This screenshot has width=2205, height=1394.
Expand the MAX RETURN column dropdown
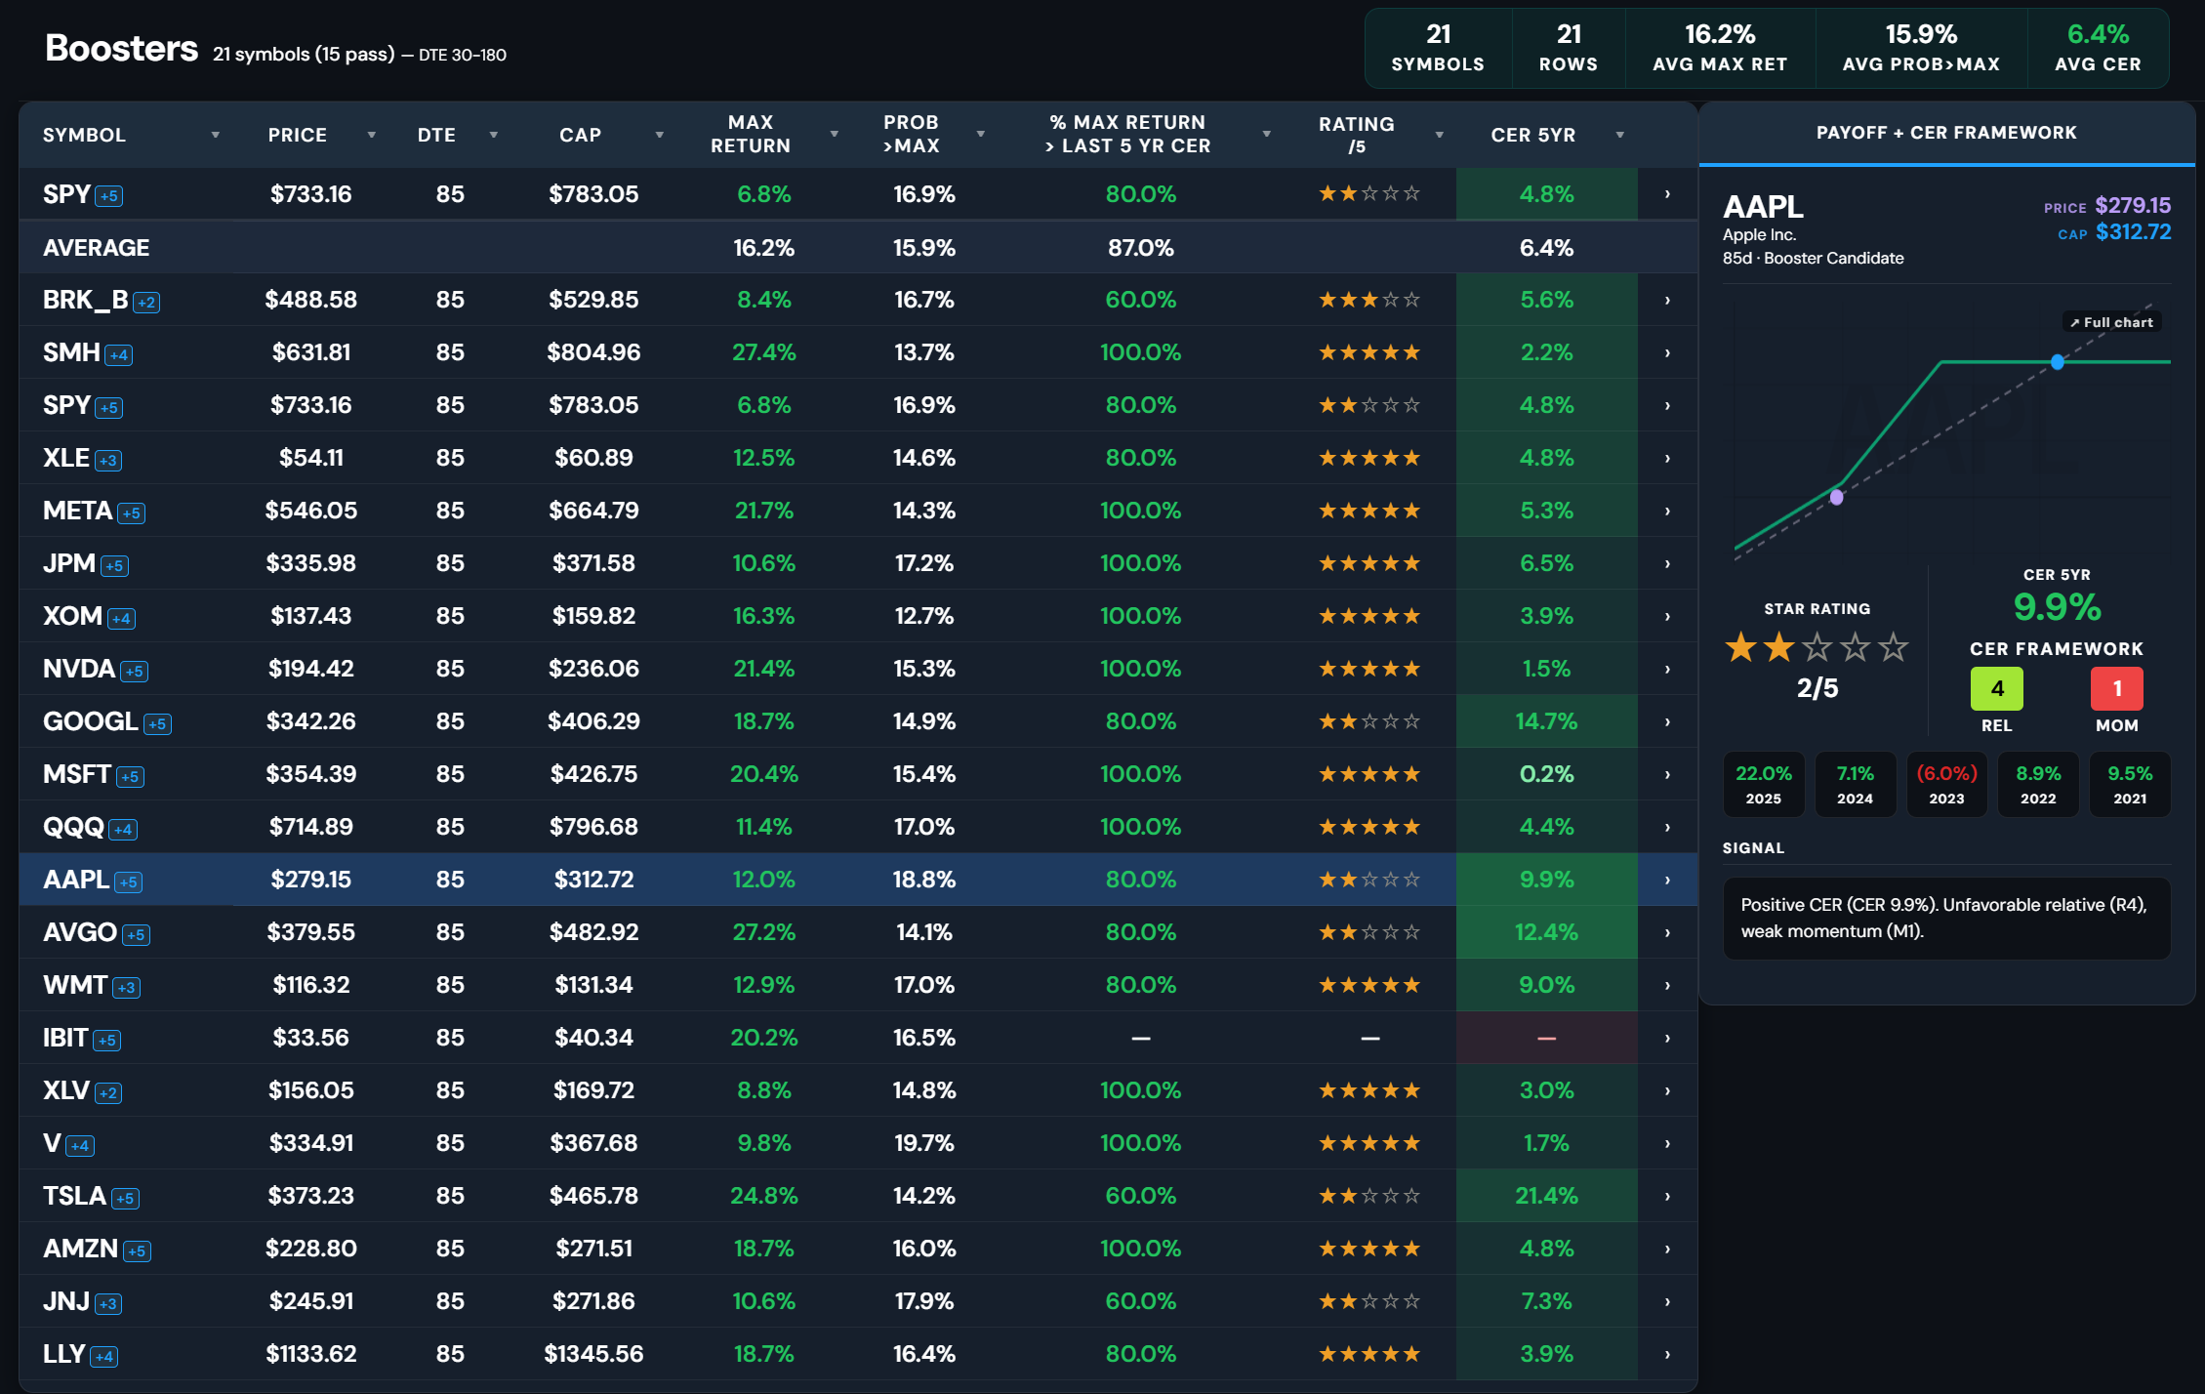(x=835, y=134)
